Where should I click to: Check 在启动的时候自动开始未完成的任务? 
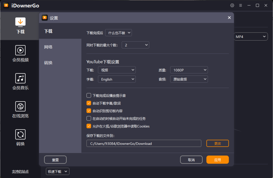point(89,118)
